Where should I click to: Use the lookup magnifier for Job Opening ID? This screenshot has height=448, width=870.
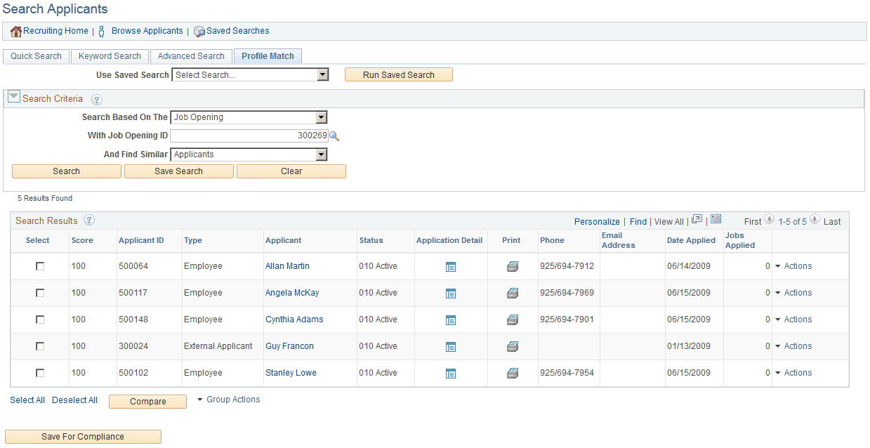point(335,136)
